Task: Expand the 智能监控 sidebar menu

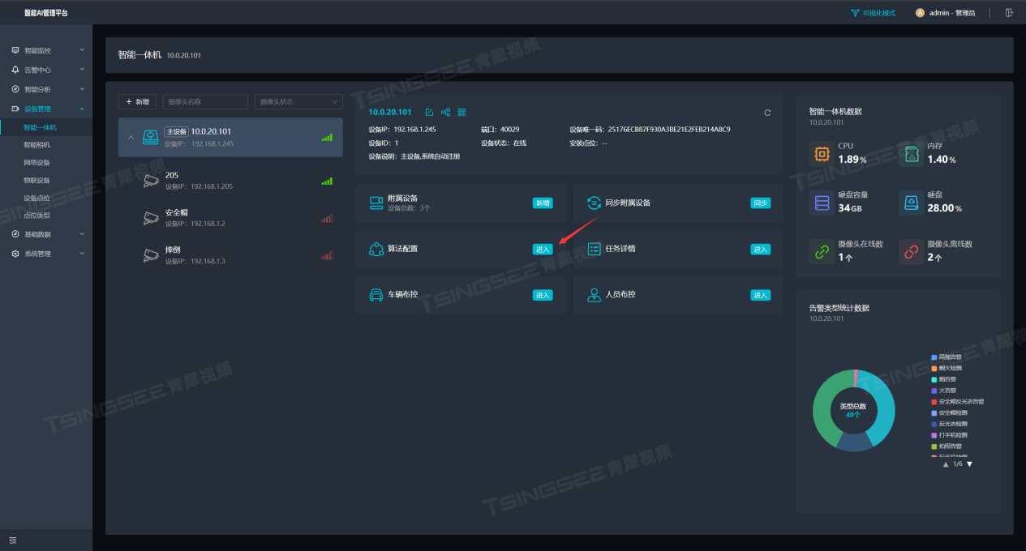Action: tap(46, 50)
